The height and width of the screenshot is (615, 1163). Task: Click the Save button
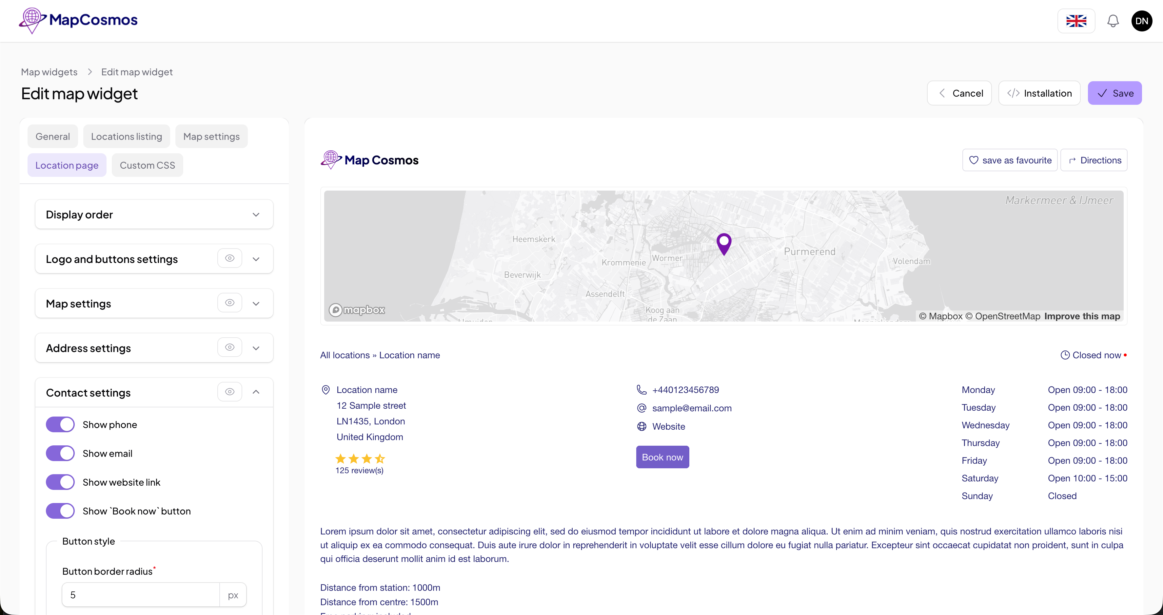click(x=1115, y=93)
